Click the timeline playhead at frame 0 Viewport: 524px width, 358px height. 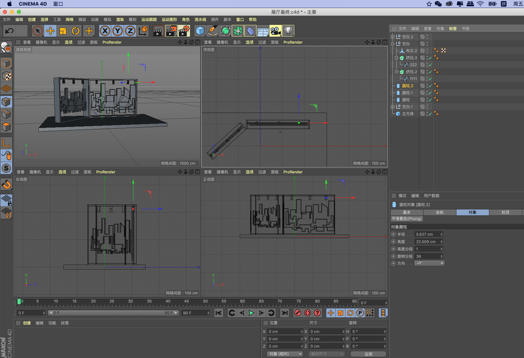19,301
